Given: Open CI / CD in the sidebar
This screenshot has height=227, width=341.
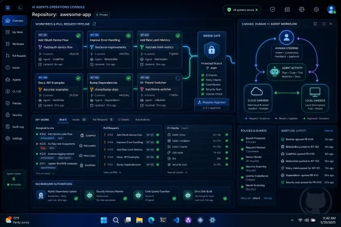Looking at the screenshot, I should (15, 92).
